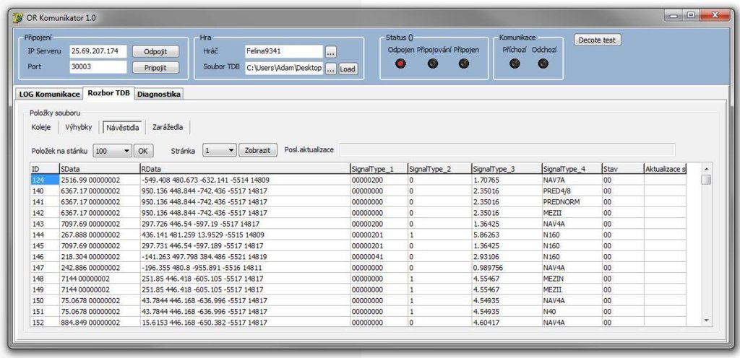Click the OR Komunikator app icon in title bar
Viewport: 740px width, 358px height.
coord(17,17)
